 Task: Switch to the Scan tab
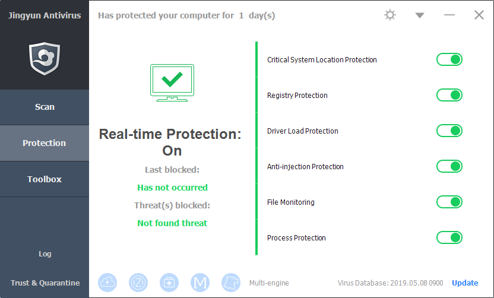click(x=45, y=107)
